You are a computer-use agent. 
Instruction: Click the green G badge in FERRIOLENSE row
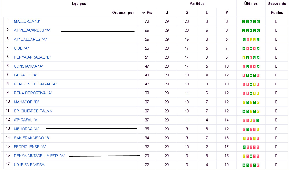point(244,147)
